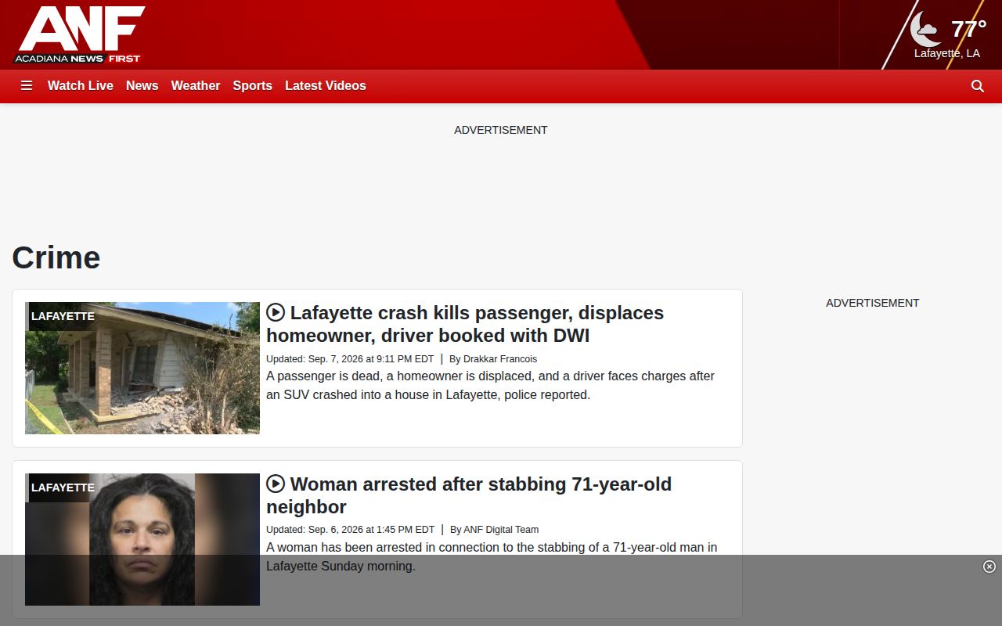This screenshot has width=1002, height=626.
Task: Click the 71-year-old man stabbing summary
Action: pos(492,557)
